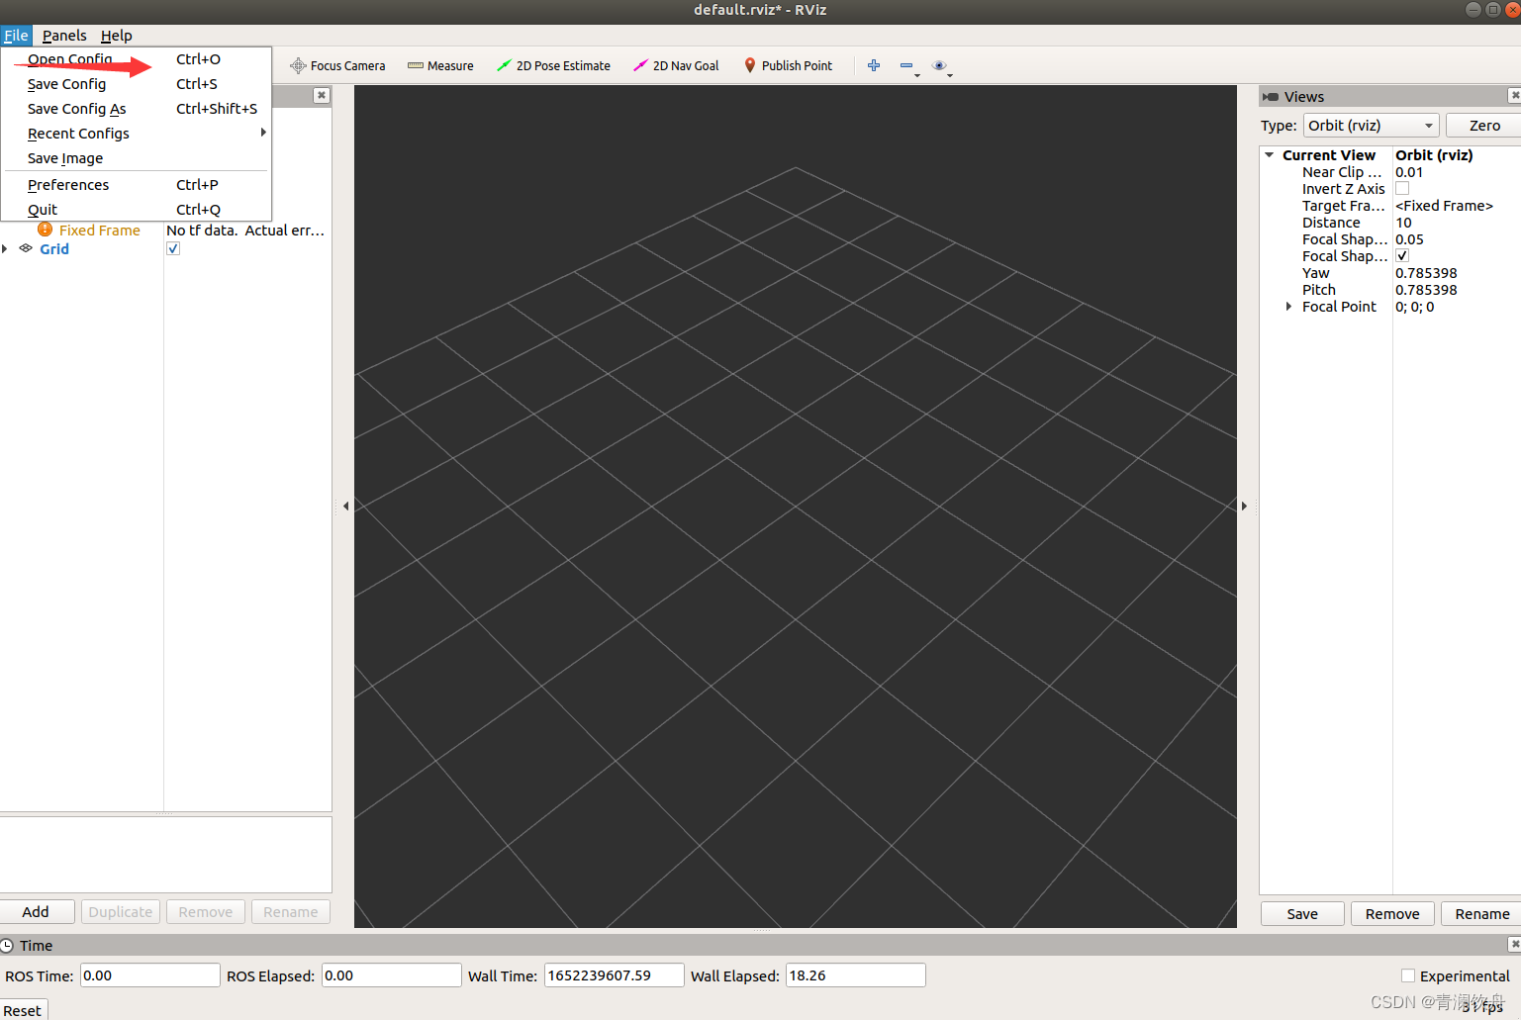Screen dimensions: 1521x1020
Task: Click the Views panel Rename button
Action: pyautogui.click(x=1481, y=914)
